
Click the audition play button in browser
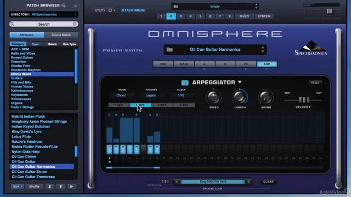coord(71,187)
